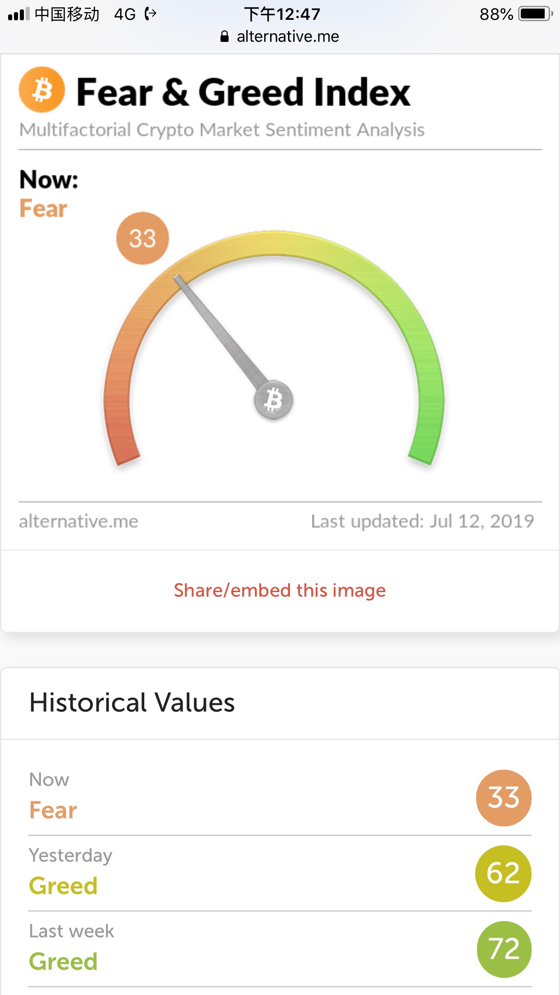Screen dimensions: 560x995
Task: Tap the cellular signal strength bars
Action: click(18, 14)
